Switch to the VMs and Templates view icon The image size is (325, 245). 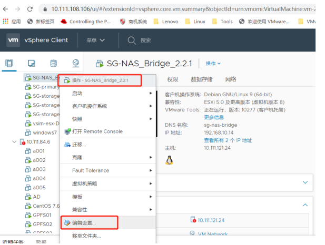pos(31,64)
